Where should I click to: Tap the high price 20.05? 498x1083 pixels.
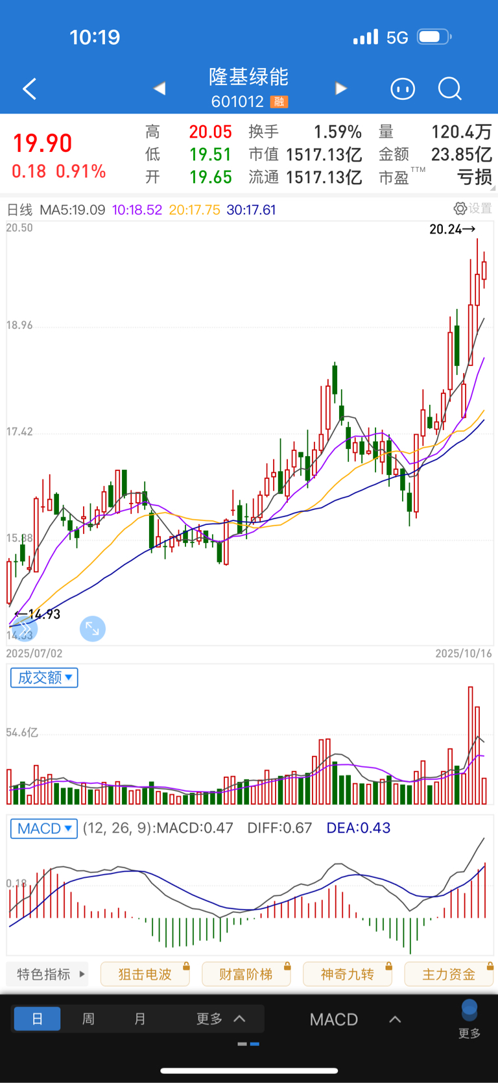(x=210, y=132)
